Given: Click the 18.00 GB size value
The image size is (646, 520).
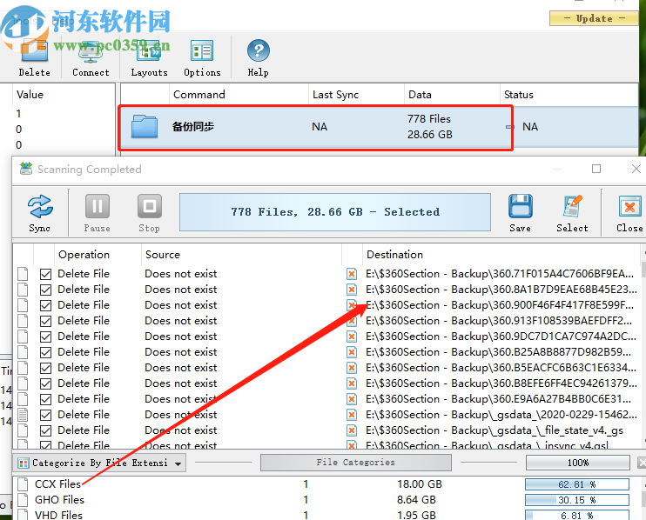Looking at the screenshot, I should point(420,484).
